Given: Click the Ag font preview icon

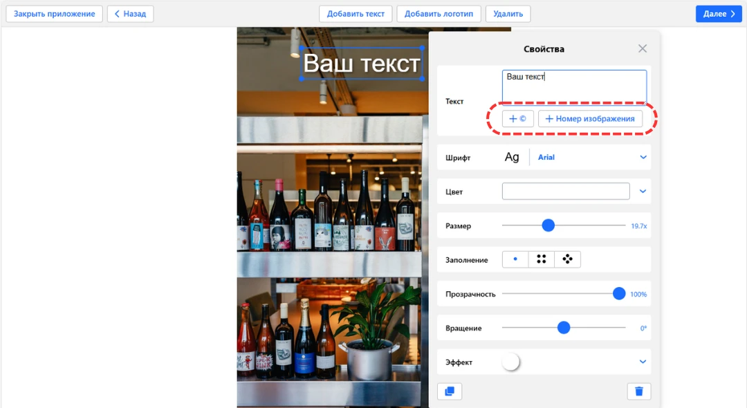Looking at the screenshot, I should [x=512, y=157].
